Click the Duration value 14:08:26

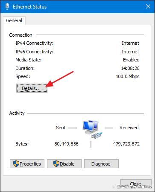(130, 68)
